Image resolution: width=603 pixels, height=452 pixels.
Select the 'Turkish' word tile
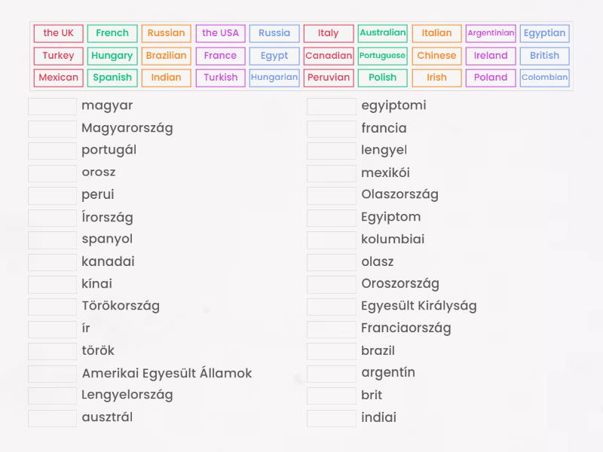(x=220, y=78)
